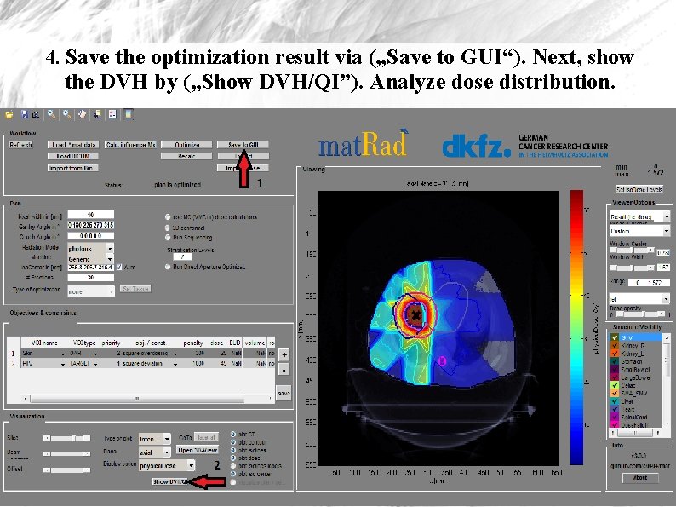Toggle LargeBowel structure visibility checkbox
Image resolution: width=676 pixels, height=507 pixels.
tap(615, 377)
